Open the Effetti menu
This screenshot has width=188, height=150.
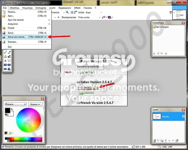pos(77,8)
